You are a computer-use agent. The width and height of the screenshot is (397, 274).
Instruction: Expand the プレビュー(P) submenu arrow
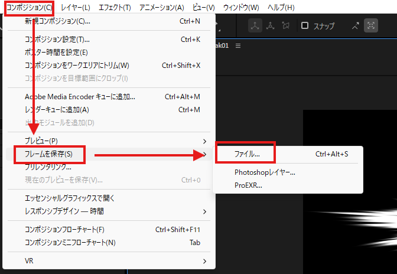[x=204, y=141]
